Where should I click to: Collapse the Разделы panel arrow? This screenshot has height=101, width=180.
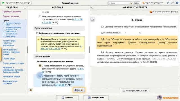click(25, 7)
